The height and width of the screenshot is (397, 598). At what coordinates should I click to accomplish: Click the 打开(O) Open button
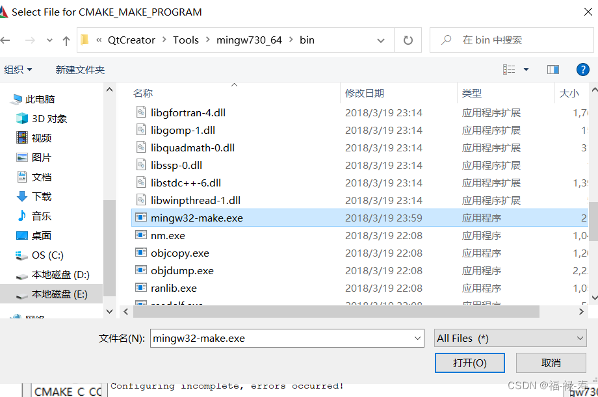(469, 363)
